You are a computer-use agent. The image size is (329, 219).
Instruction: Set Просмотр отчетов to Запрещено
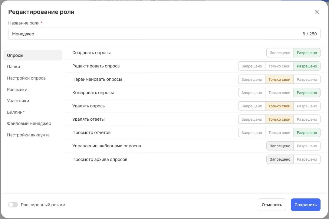[x=252, y=132]
